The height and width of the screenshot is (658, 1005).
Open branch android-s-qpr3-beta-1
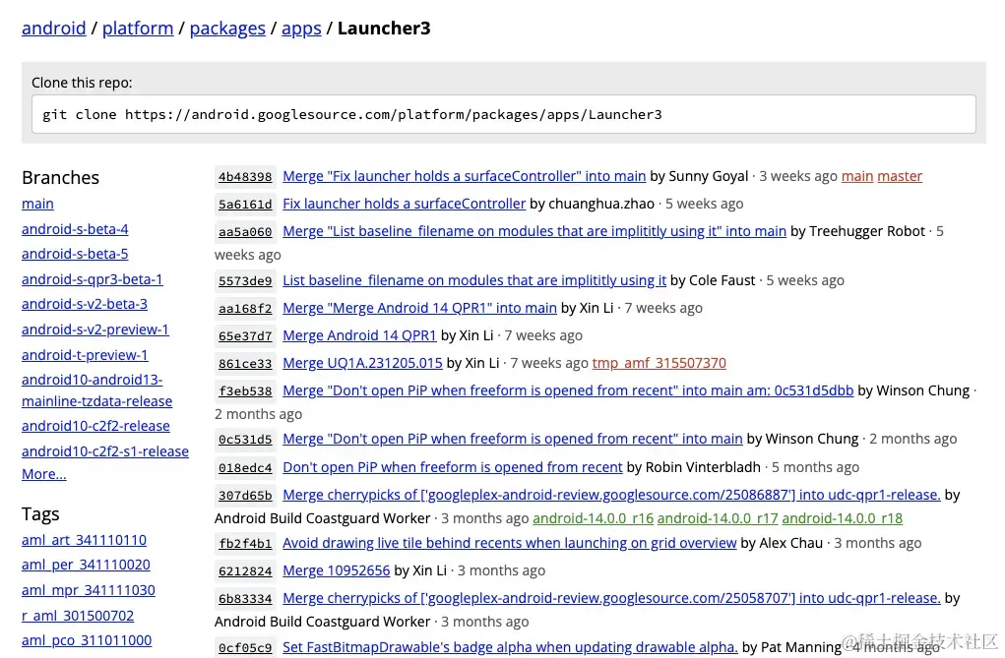coord(93,279)
